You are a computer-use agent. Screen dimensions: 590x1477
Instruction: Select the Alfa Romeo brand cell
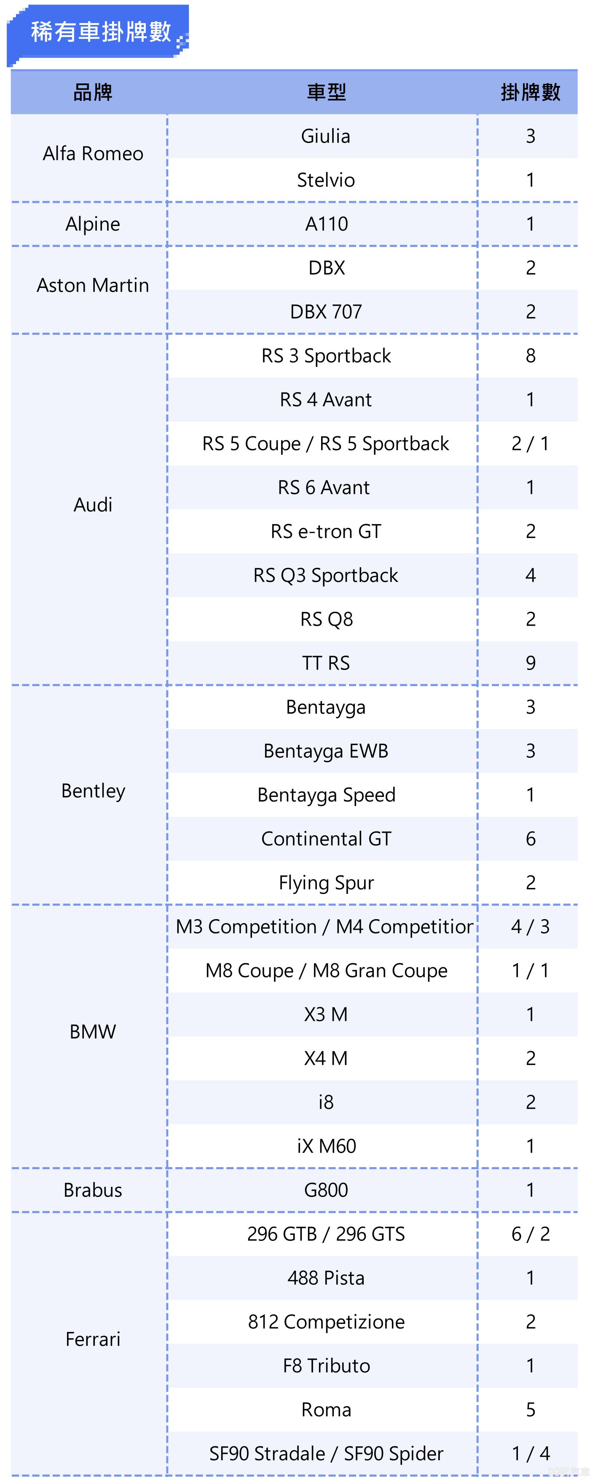coord(93,153)
